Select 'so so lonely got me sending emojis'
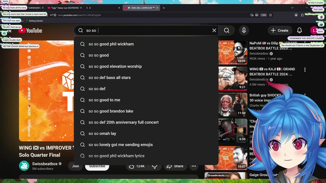The height and width of the screenshot is (183, 326). 146,145
